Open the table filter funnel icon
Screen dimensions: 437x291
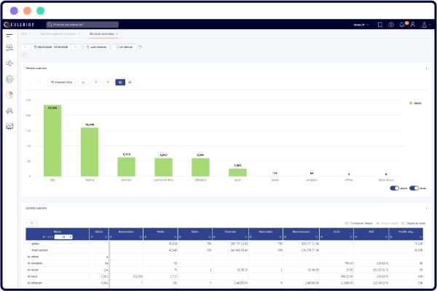tap(32, 223)
